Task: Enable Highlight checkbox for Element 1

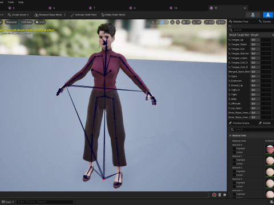Action: click(x=234, y=160)
